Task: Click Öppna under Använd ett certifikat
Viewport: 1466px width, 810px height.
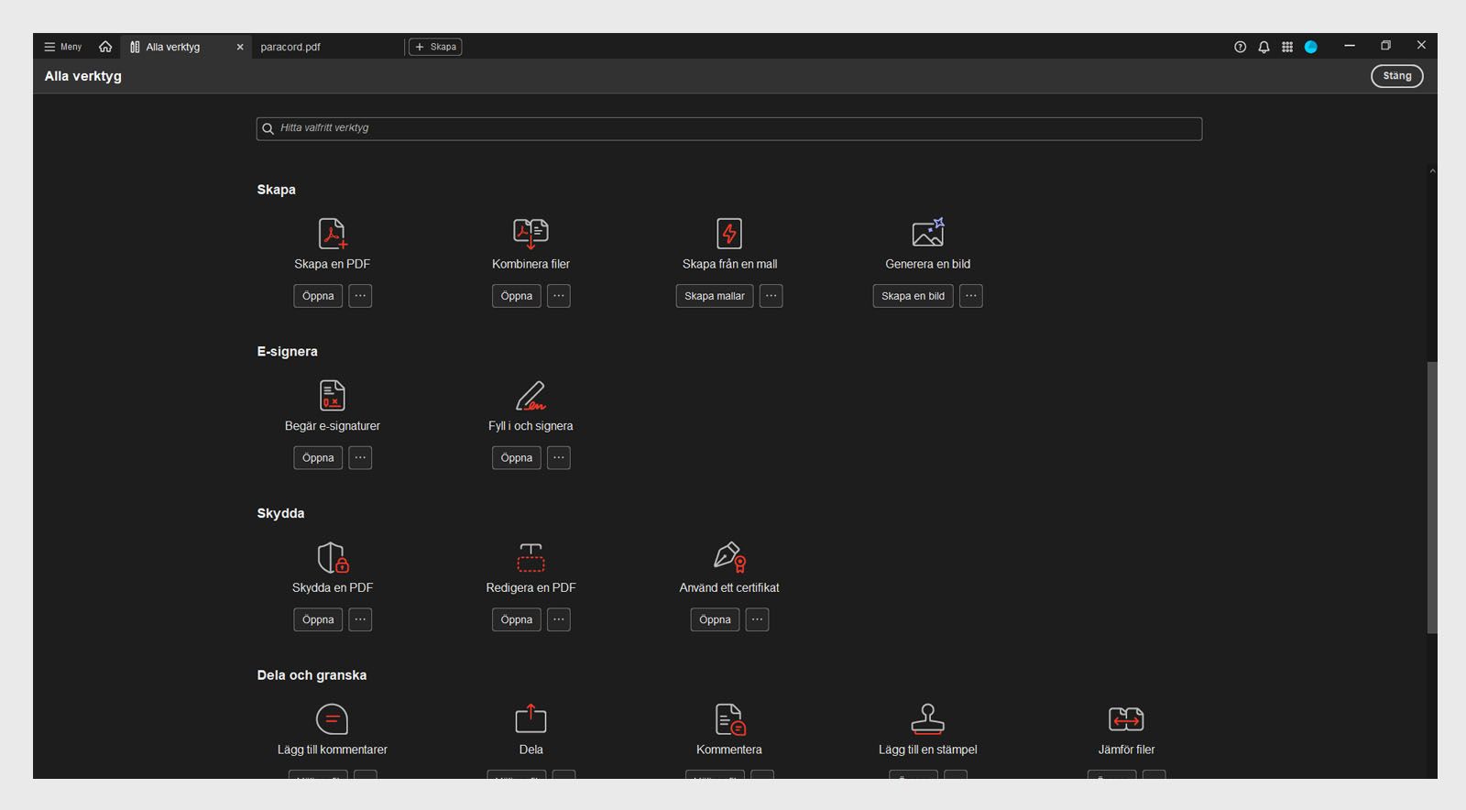Action: [715, 620]
